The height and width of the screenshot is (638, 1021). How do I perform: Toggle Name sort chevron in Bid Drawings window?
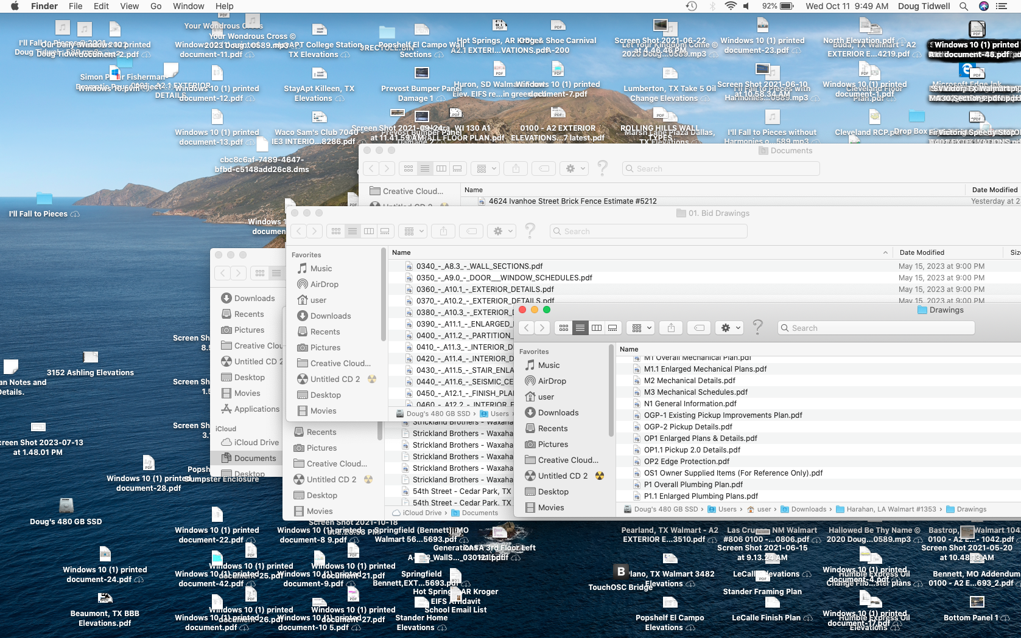pos(885,252)
